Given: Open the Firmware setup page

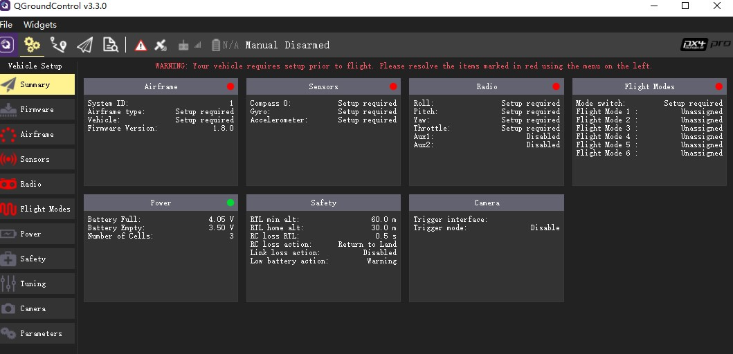Looking at the screenshot, I should coord(37,109).
